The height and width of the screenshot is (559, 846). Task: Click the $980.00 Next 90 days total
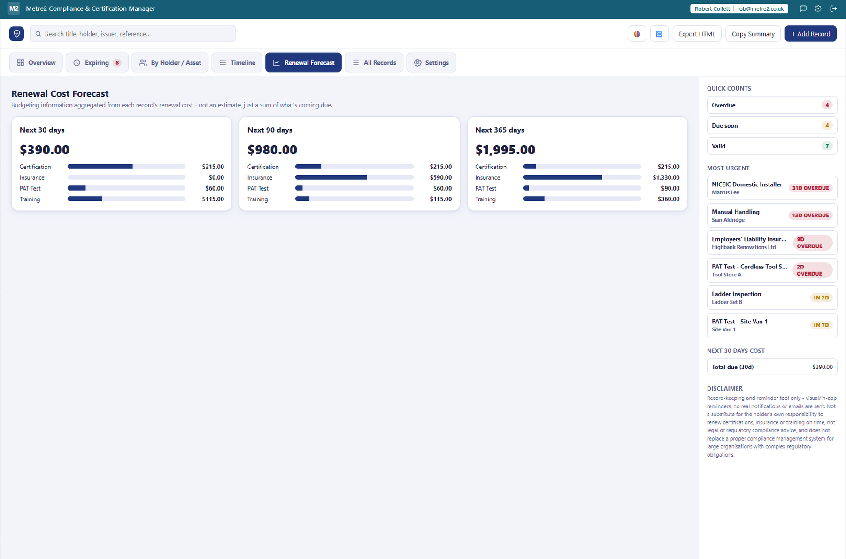[272, 150]
